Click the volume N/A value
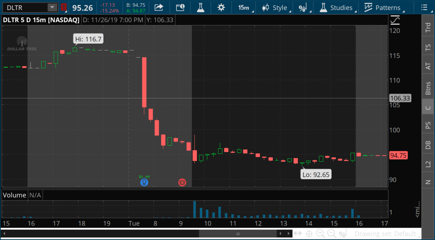This screenshot has height=240, width=435. [35, 195]
